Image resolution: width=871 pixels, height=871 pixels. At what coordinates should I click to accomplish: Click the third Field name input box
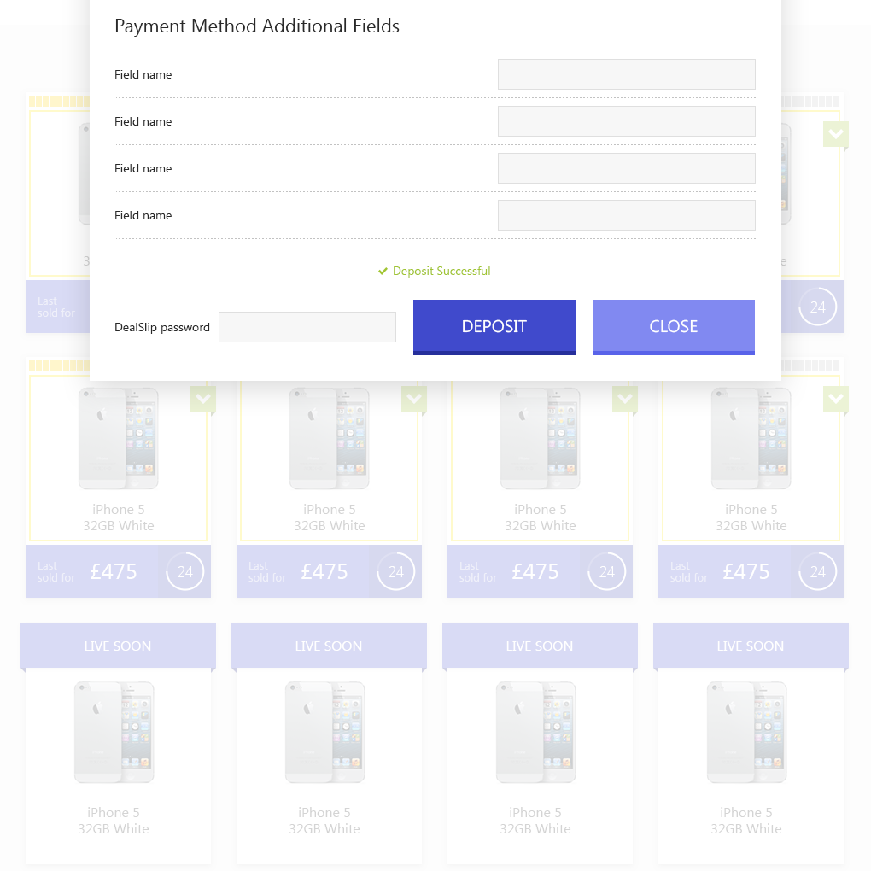coord(626,168)
